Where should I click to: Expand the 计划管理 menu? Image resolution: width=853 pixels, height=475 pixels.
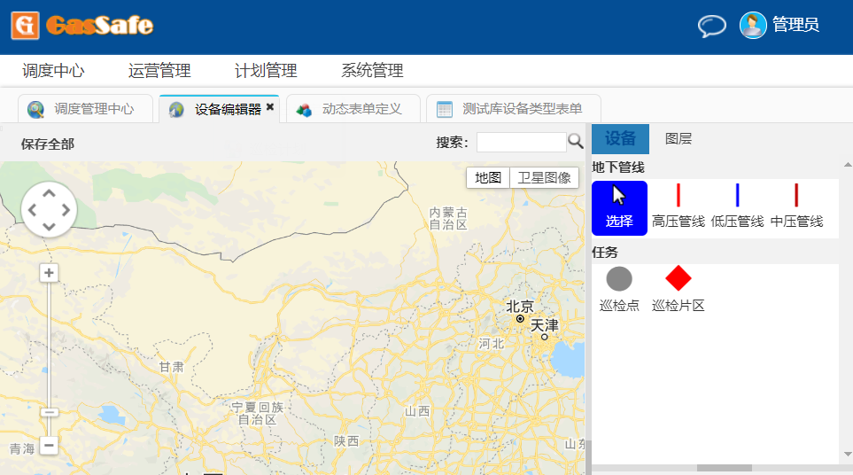coord(266,71)
